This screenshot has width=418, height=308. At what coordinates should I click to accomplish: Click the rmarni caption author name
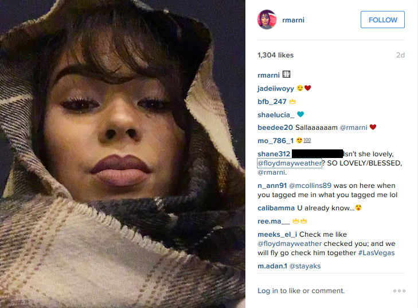pyautogui.click(x=268, y=75)
